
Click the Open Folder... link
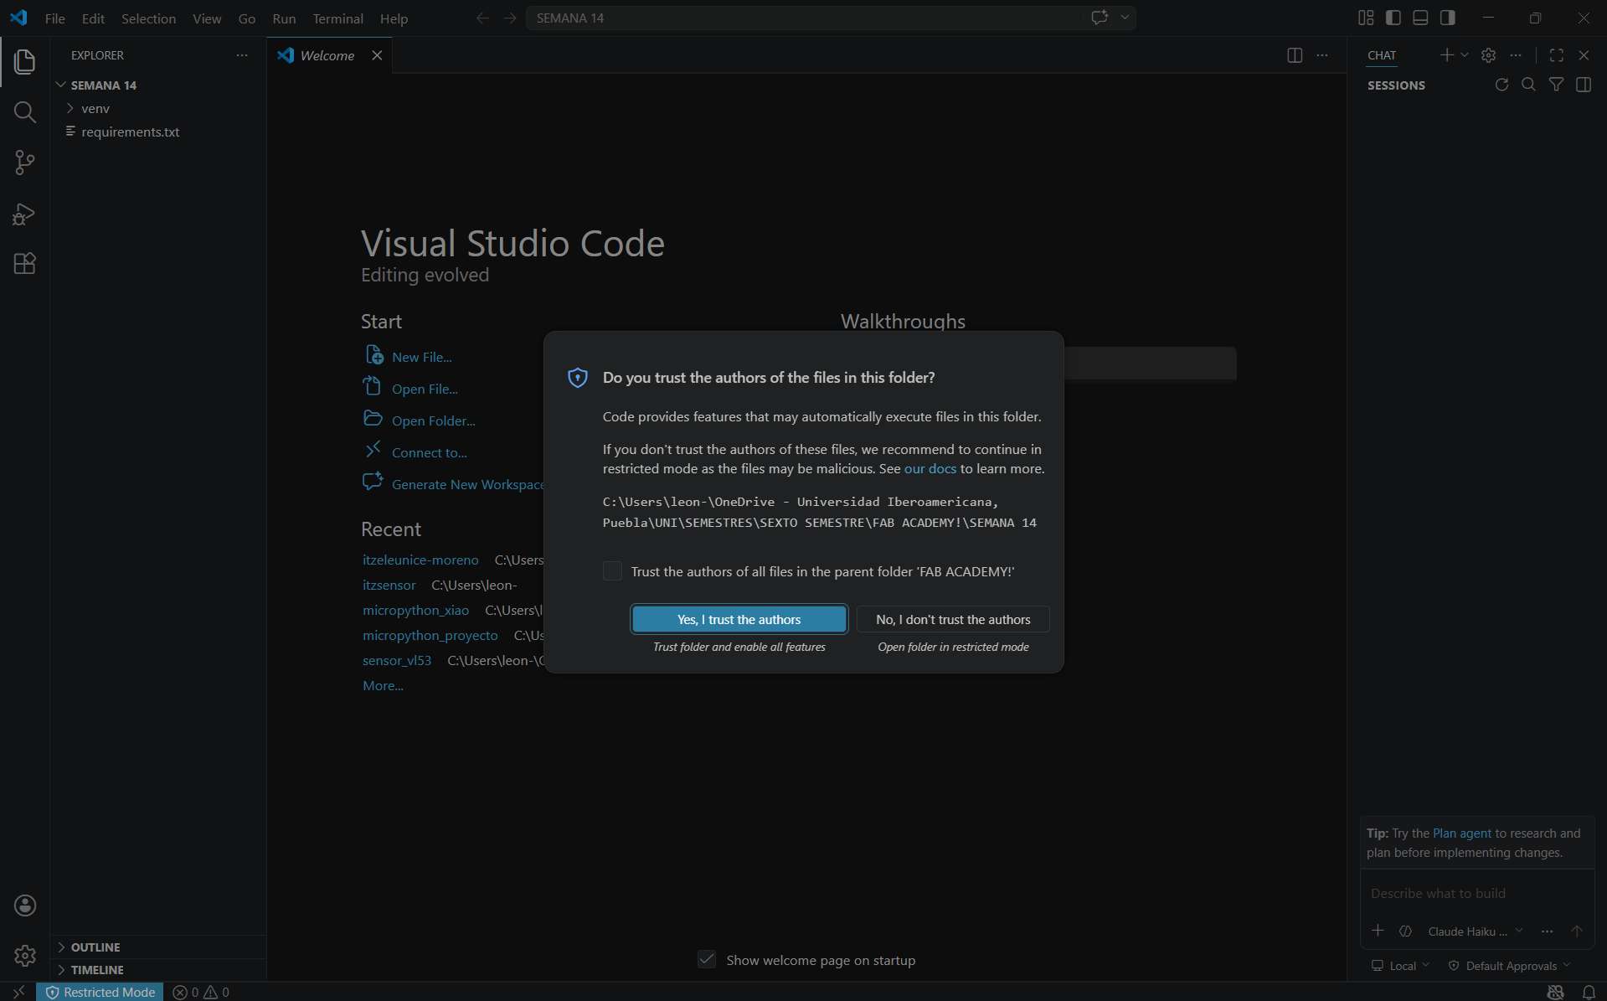click(433, 421)
